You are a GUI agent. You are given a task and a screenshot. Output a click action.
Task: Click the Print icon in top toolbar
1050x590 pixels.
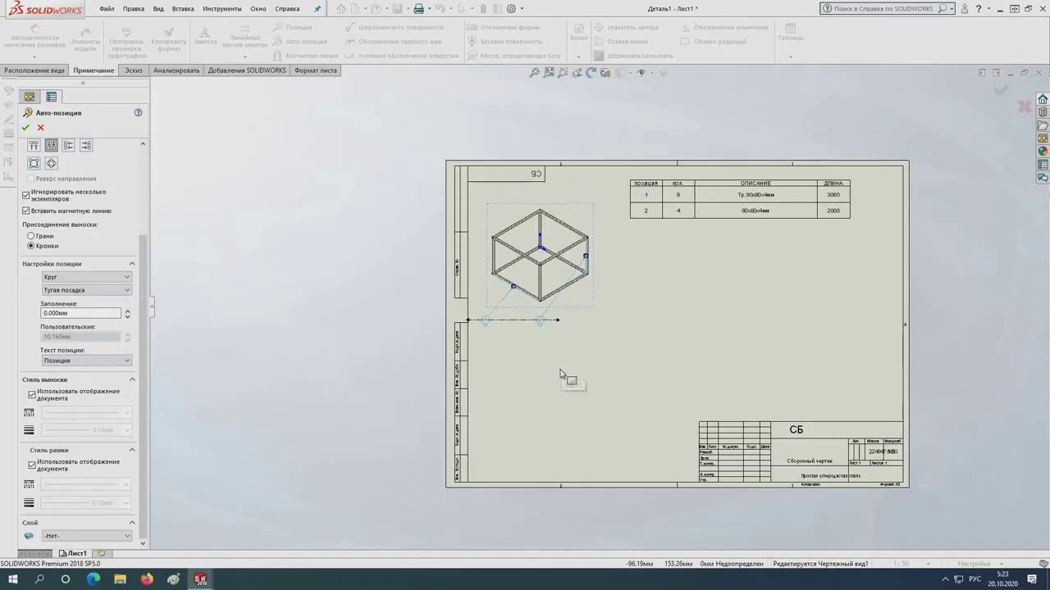click(x=418, y=9)
